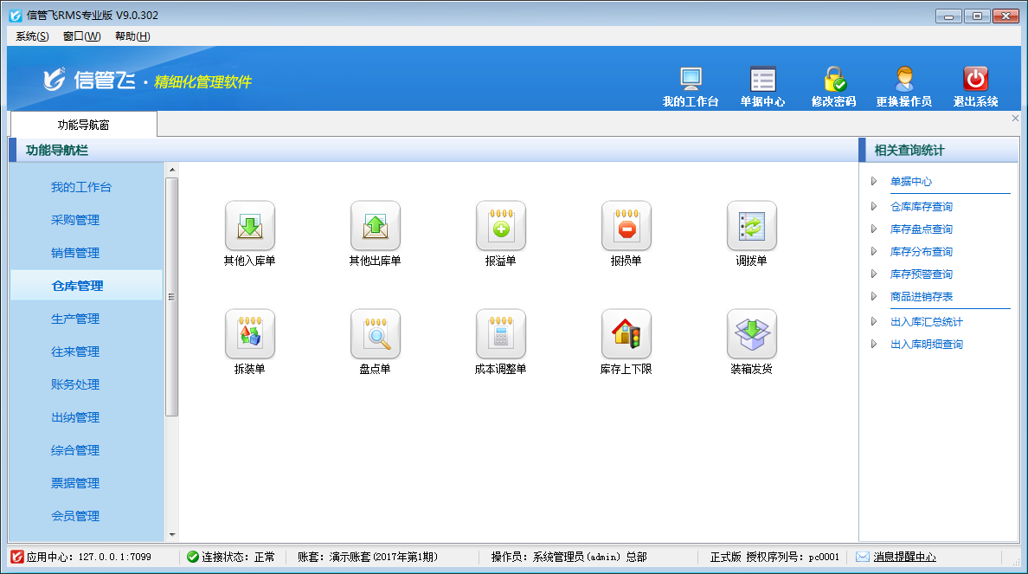This screenshot has width=1028, height=574.
Task: Select 出纳管理 in the navigation sidebar
Action: pos(75,417)
